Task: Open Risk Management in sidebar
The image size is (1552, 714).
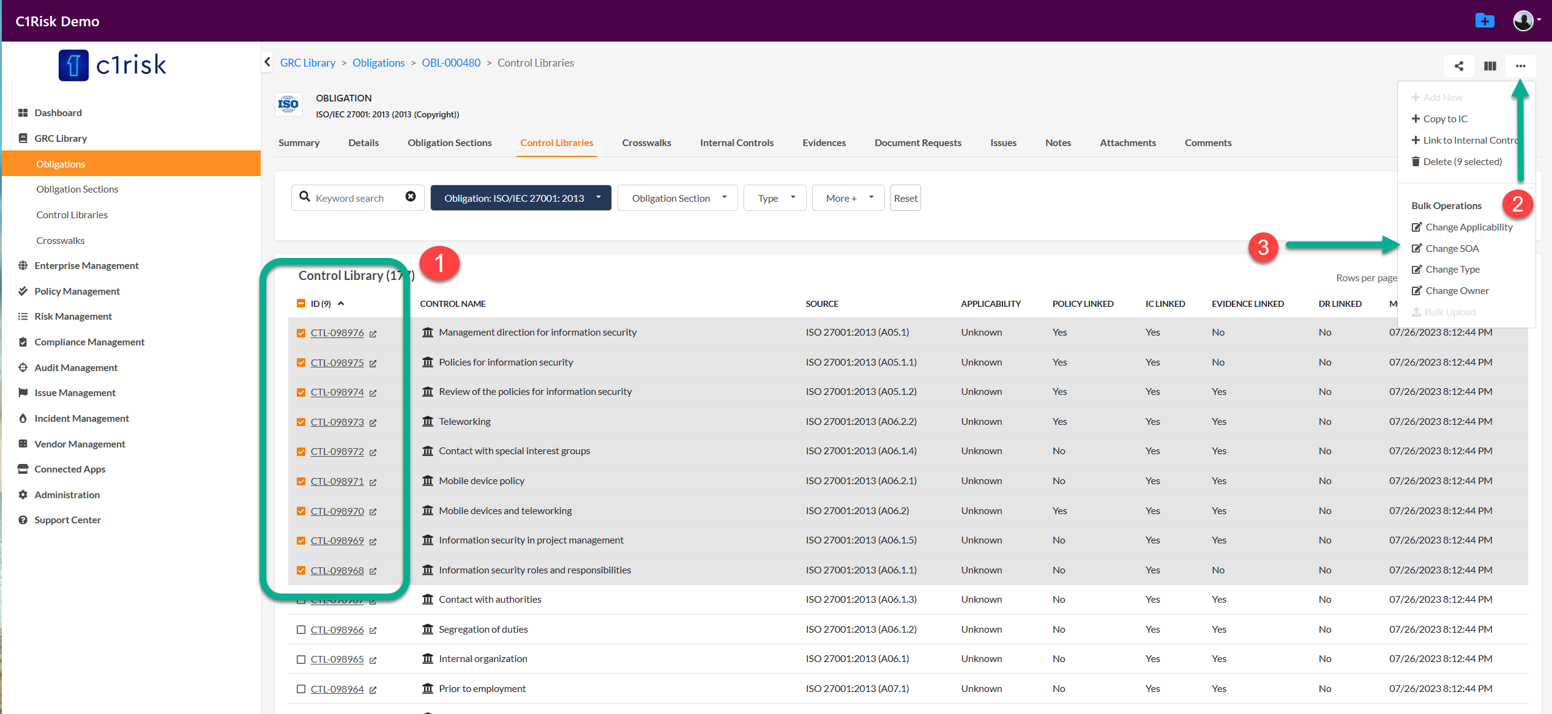Action: [x=73, y=316]
